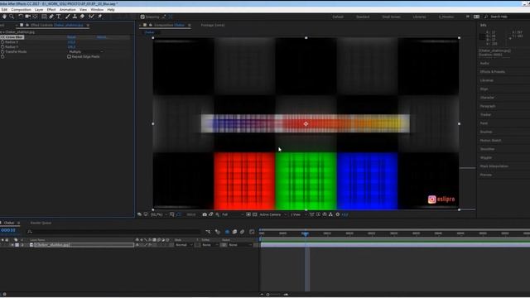Click the timeline layer search field
The image size is (530, 298).
[x=114, y=232]
